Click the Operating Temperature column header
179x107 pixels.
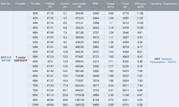pos(163,4)
